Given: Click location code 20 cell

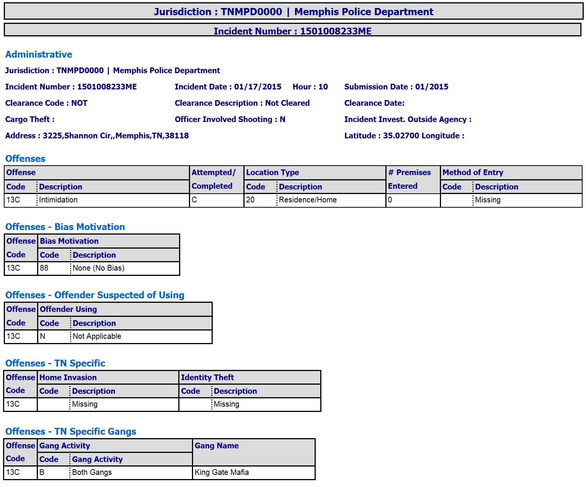Looking at the screenshot, I should pyautogui.click(x=260, y=200).
